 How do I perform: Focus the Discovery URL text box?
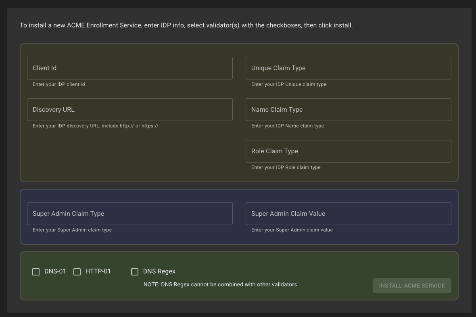129,110
